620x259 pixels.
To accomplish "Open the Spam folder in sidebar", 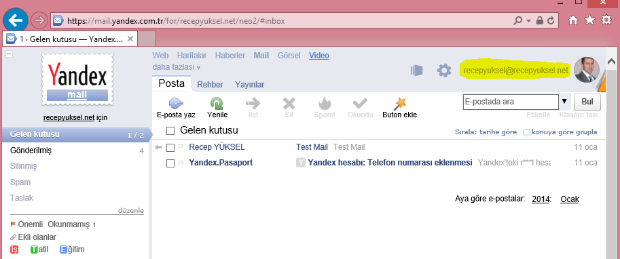I will (20, 182).
